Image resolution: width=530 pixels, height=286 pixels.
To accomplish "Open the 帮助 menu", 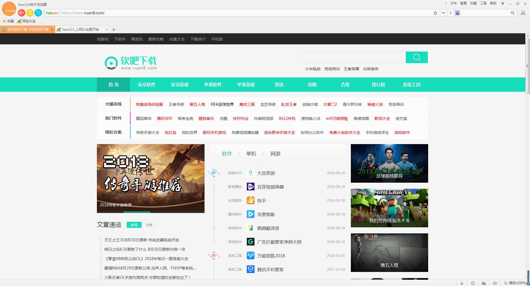I will tap(493, 3).
